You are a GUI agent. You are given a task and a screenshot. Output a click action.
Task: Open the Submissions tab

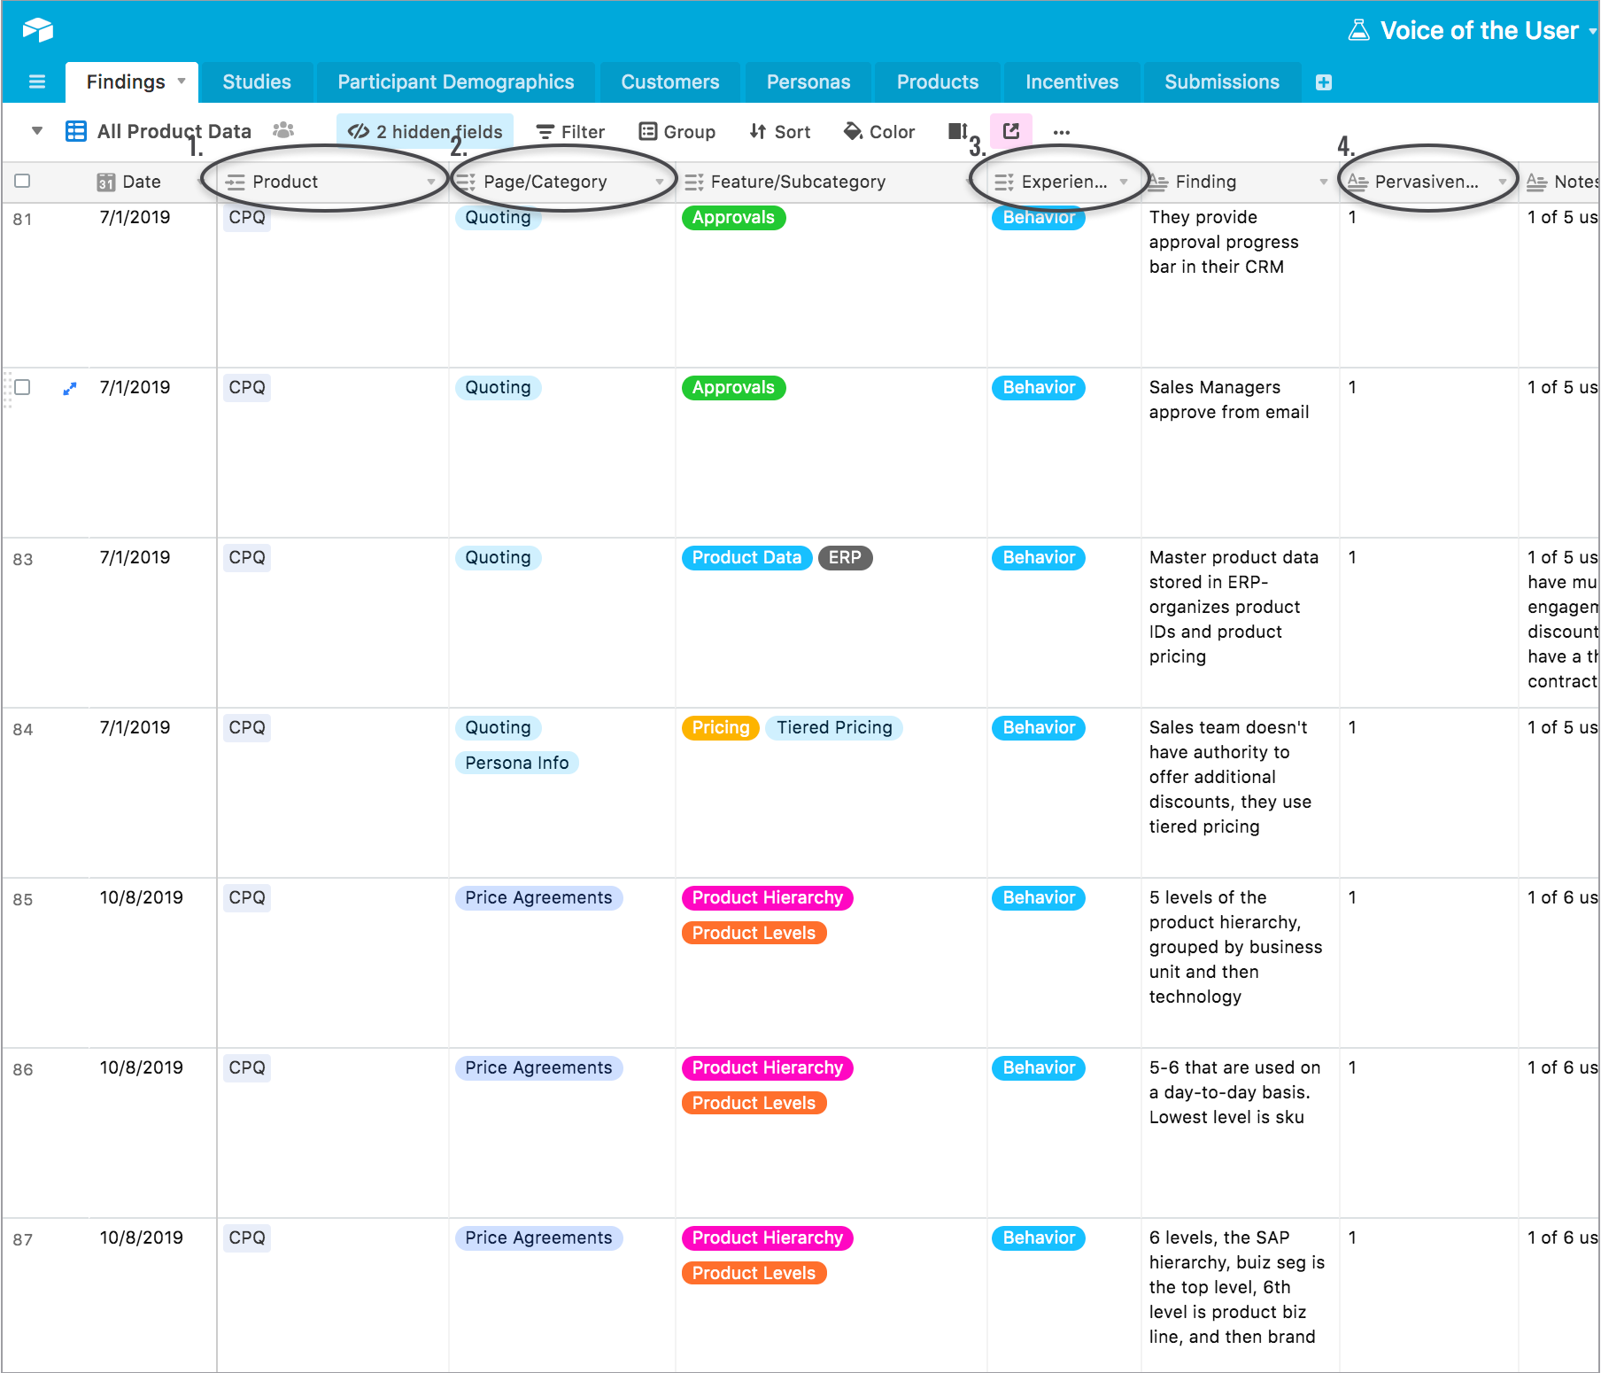[1222, 82]
